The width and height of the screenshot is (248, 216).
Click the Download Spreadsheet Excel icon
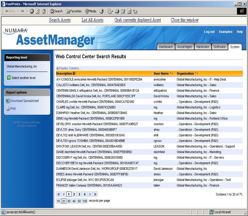point(8,101)
